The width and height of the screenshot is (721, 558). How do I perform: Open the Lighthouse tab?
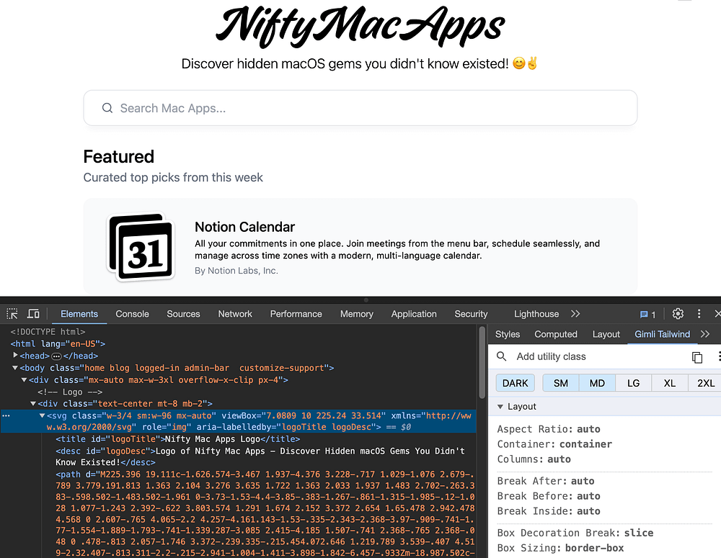click(536, 314)
